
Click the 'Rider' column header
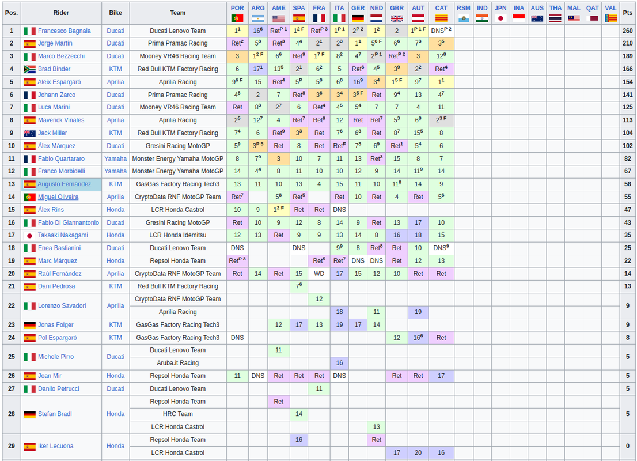point(61,13)
